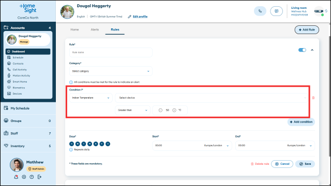Viewport: 331px width, 186px height.
Task: Click the temperature value 50
Action: point(168,110)
